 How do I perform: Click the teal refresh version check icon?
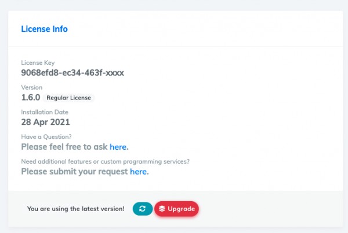coord(143,209)
